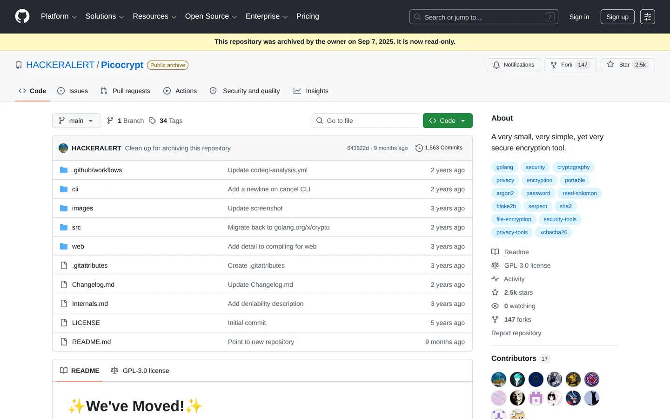Image resolution: width=670 pixels, height=419 pixels.
Task: Open the command palette icon in header
Action: tap(647, 17)
